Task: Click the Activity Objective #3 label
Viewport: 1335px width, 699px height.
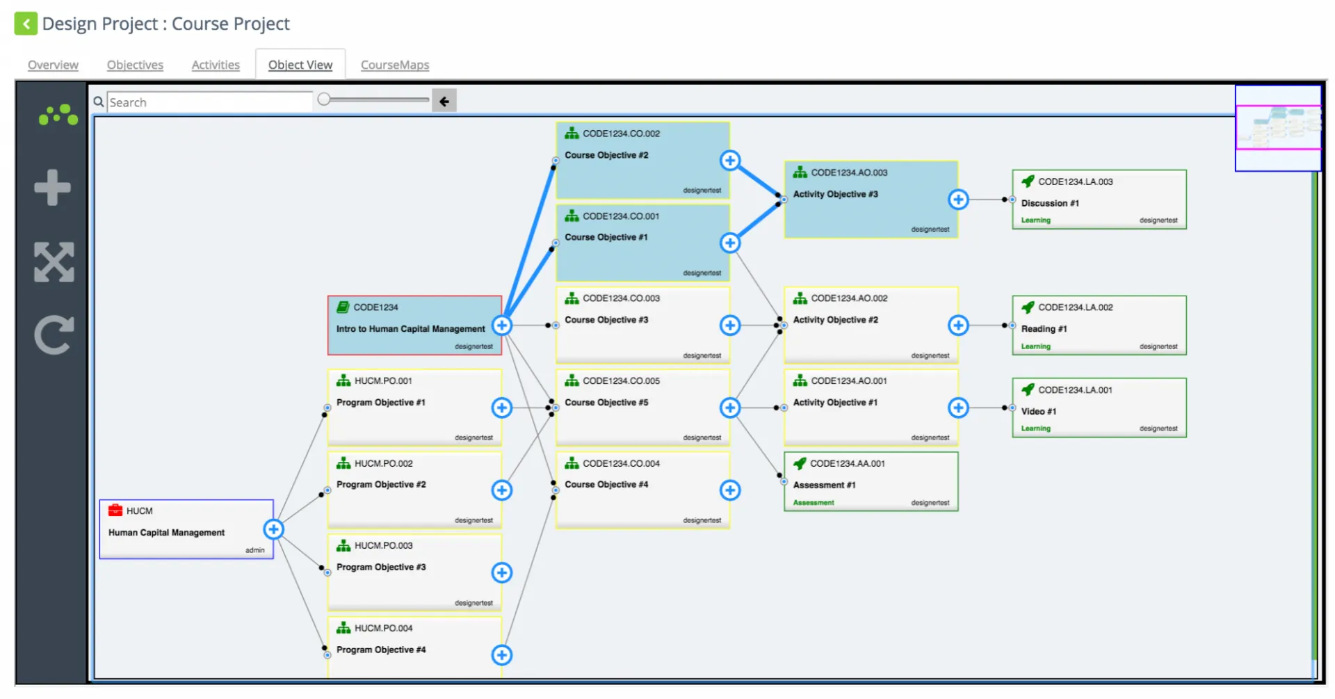Action: 835,194
